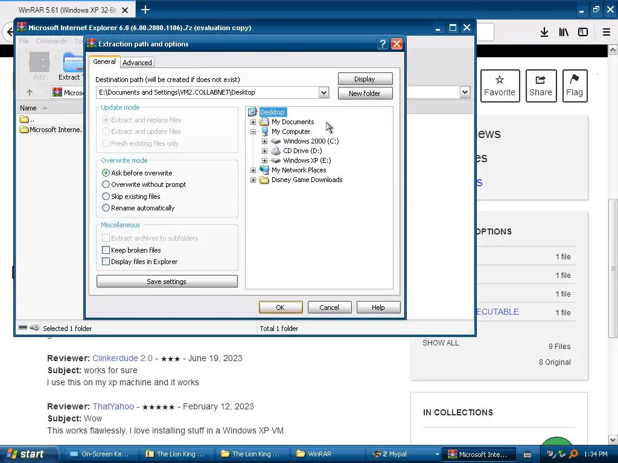
Task: Select Overwrite without prompt
Action: pyautogui.click(x=144, y=184)
